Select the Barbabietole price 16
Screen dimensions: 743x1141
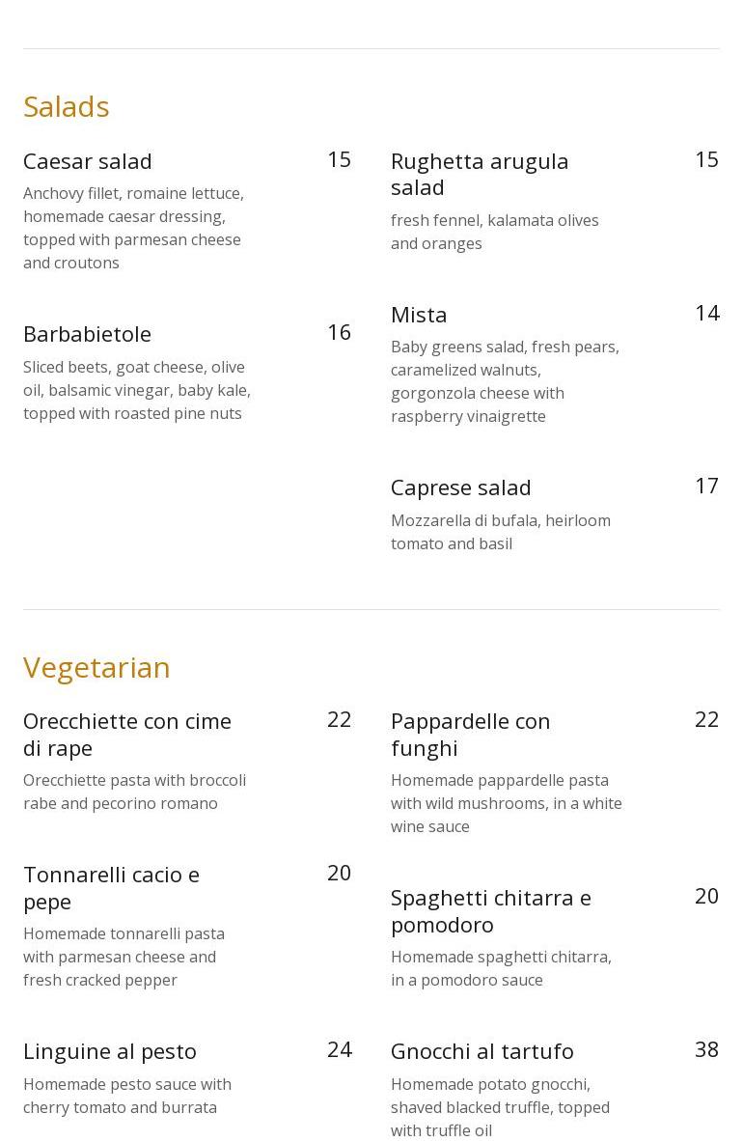point(339,332)
